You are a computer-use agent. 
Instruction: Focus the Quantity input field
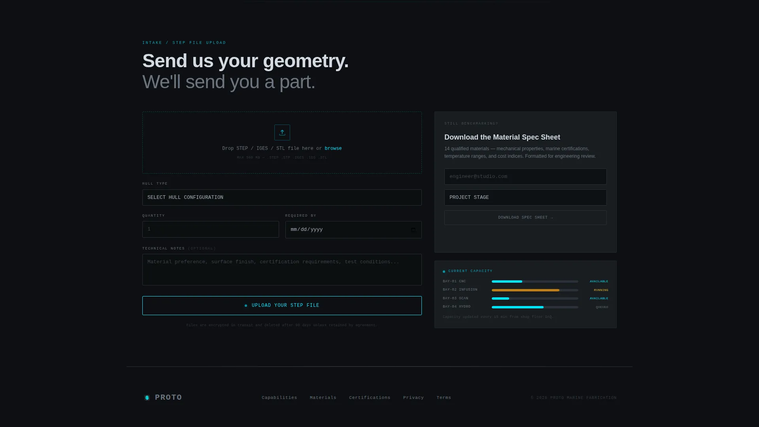[x=210, y=229]
